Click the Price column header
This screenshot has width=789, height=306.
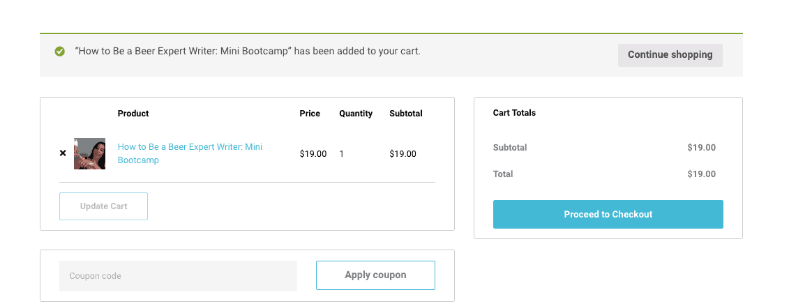(x=310, y=114)
